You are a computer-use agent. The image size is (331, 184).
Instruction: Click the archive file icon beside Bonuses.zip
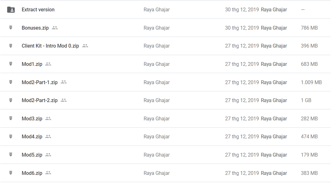(x=11, y=28)
